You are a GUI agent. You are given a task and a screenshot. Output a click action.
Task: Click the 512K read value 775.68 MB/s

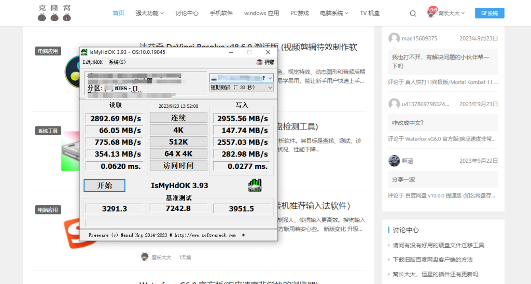(114, 142)
